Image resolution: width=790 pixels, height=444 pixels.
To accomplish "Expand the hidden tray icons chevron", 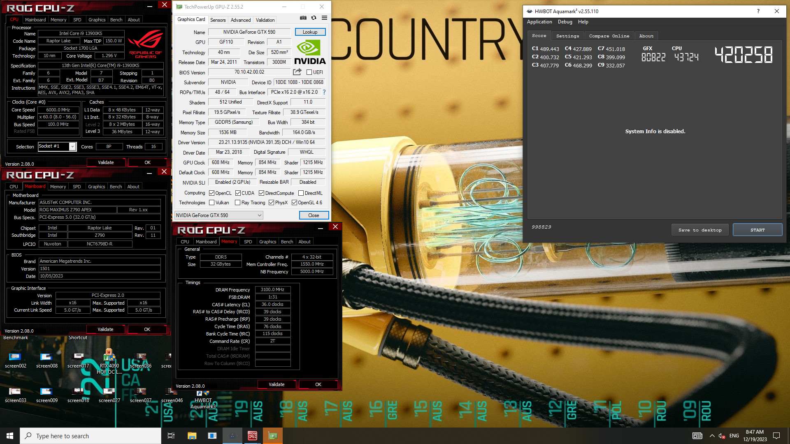I will [x=712, y=436].
